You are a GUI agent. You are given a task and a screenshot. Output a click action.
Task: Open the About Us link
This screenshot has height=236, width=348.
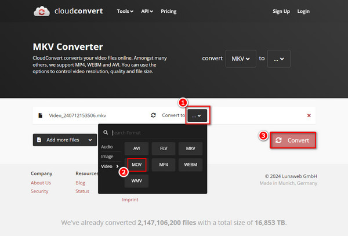[41, 183]
